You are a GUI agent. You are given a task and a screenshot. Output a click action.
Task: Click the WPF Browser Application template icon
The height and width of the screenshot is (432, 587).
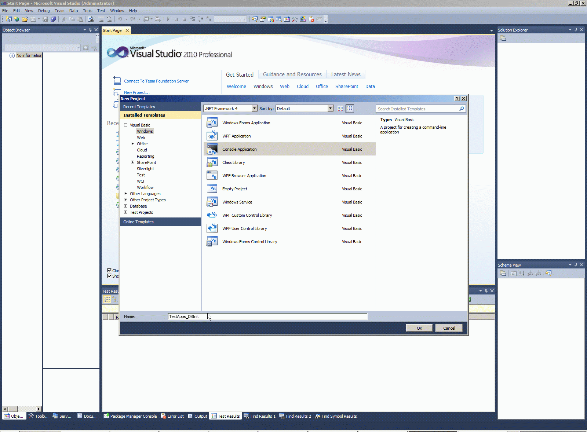212,176
